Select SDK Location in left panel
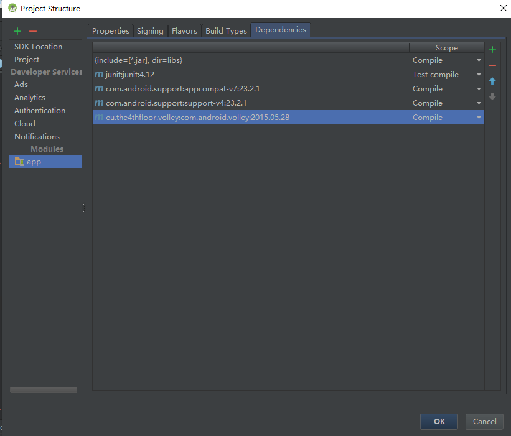 38,47
